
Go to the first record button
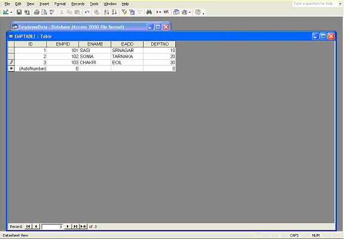(28, 226)
